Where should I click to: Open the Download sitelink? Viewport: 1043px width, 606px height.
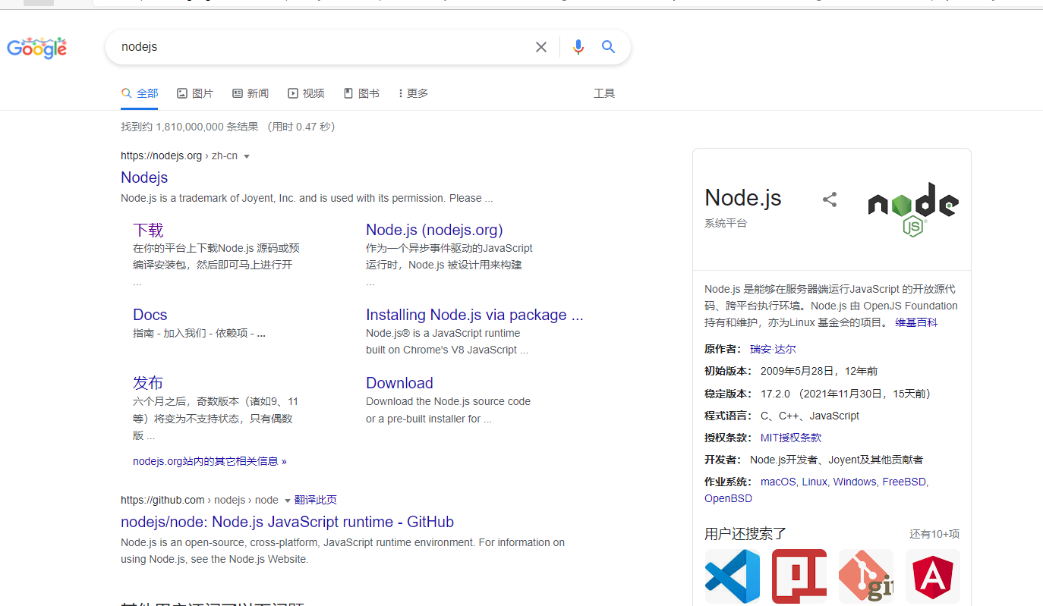399,383
